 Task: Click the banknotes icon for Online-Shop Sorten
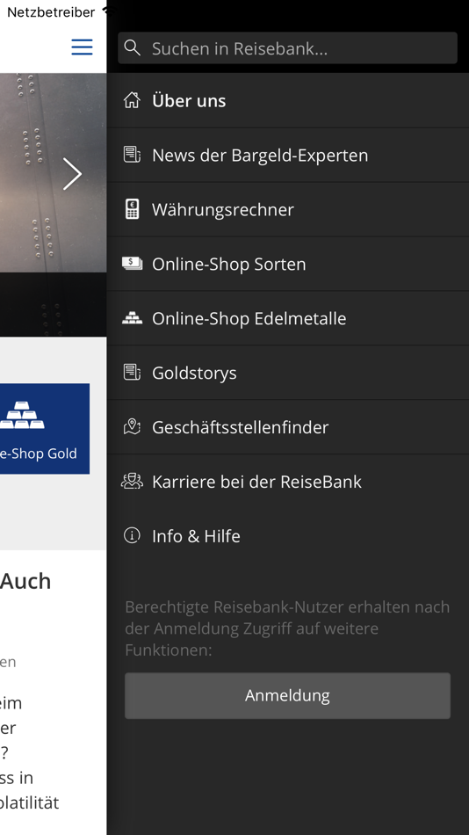132,263
